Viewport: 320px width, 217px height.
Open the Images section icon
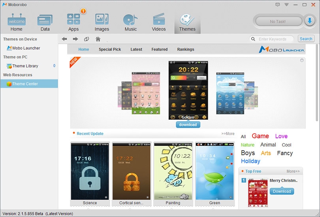pos(102,22)
